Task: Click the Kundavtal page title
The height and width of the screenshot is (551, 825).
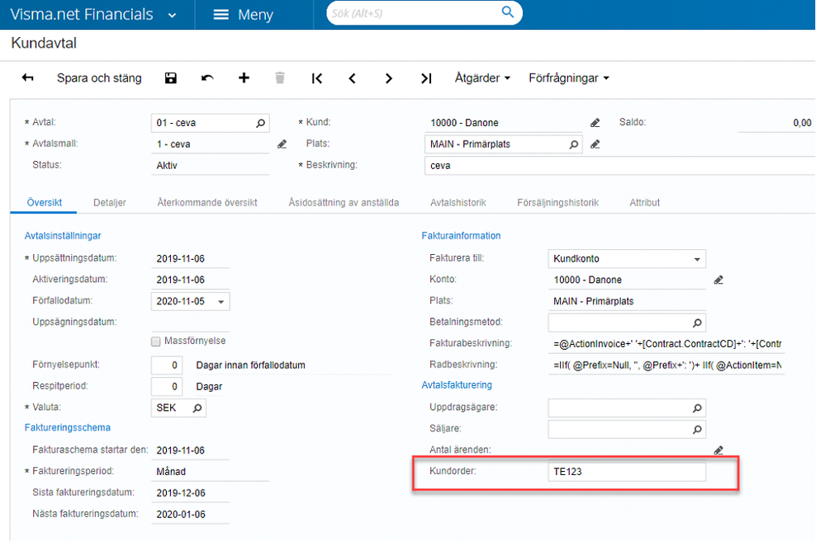Action: pos(44,43)
